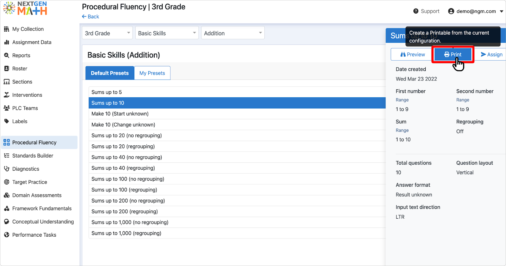Click the NextGen Math logo
Screen dimensions: 506x266
(25, 9)
